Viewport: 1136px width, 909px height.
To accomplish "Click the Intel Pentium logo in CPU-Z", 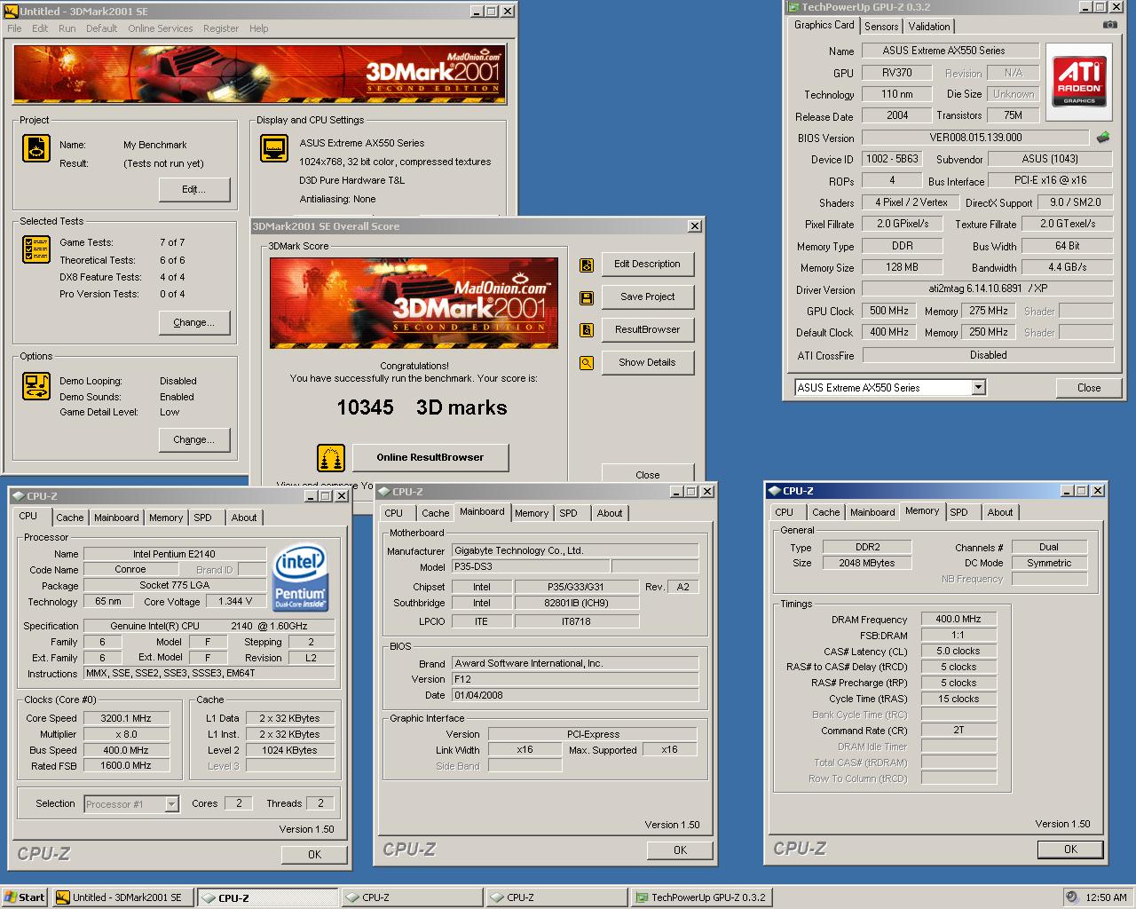I will click(300, 575).
